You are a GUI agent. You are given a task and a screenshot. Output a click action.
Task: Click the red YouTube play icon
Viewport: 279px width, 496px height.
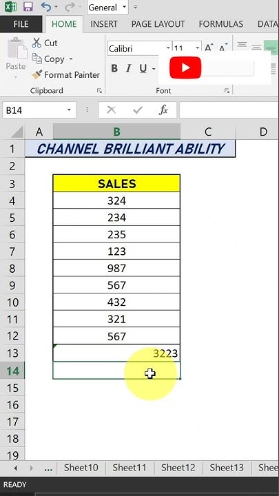pos(185,68)
